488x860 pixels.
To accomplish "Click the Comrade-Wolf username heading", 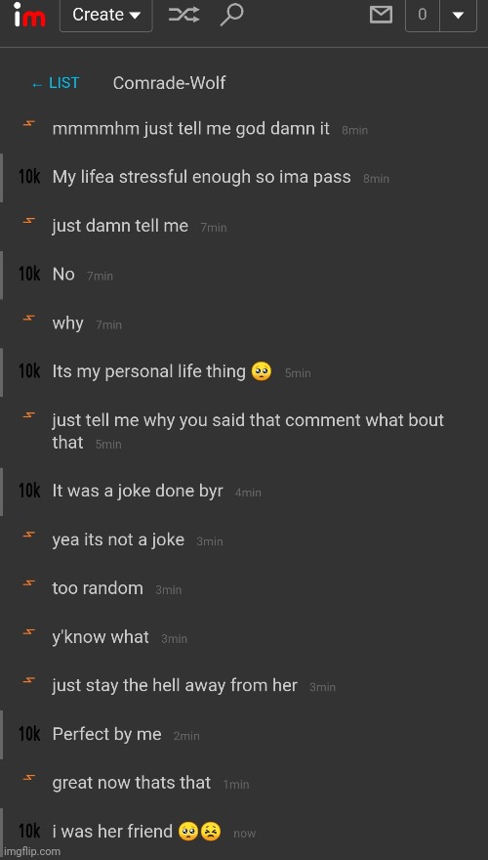I will [x=169, y=83].
